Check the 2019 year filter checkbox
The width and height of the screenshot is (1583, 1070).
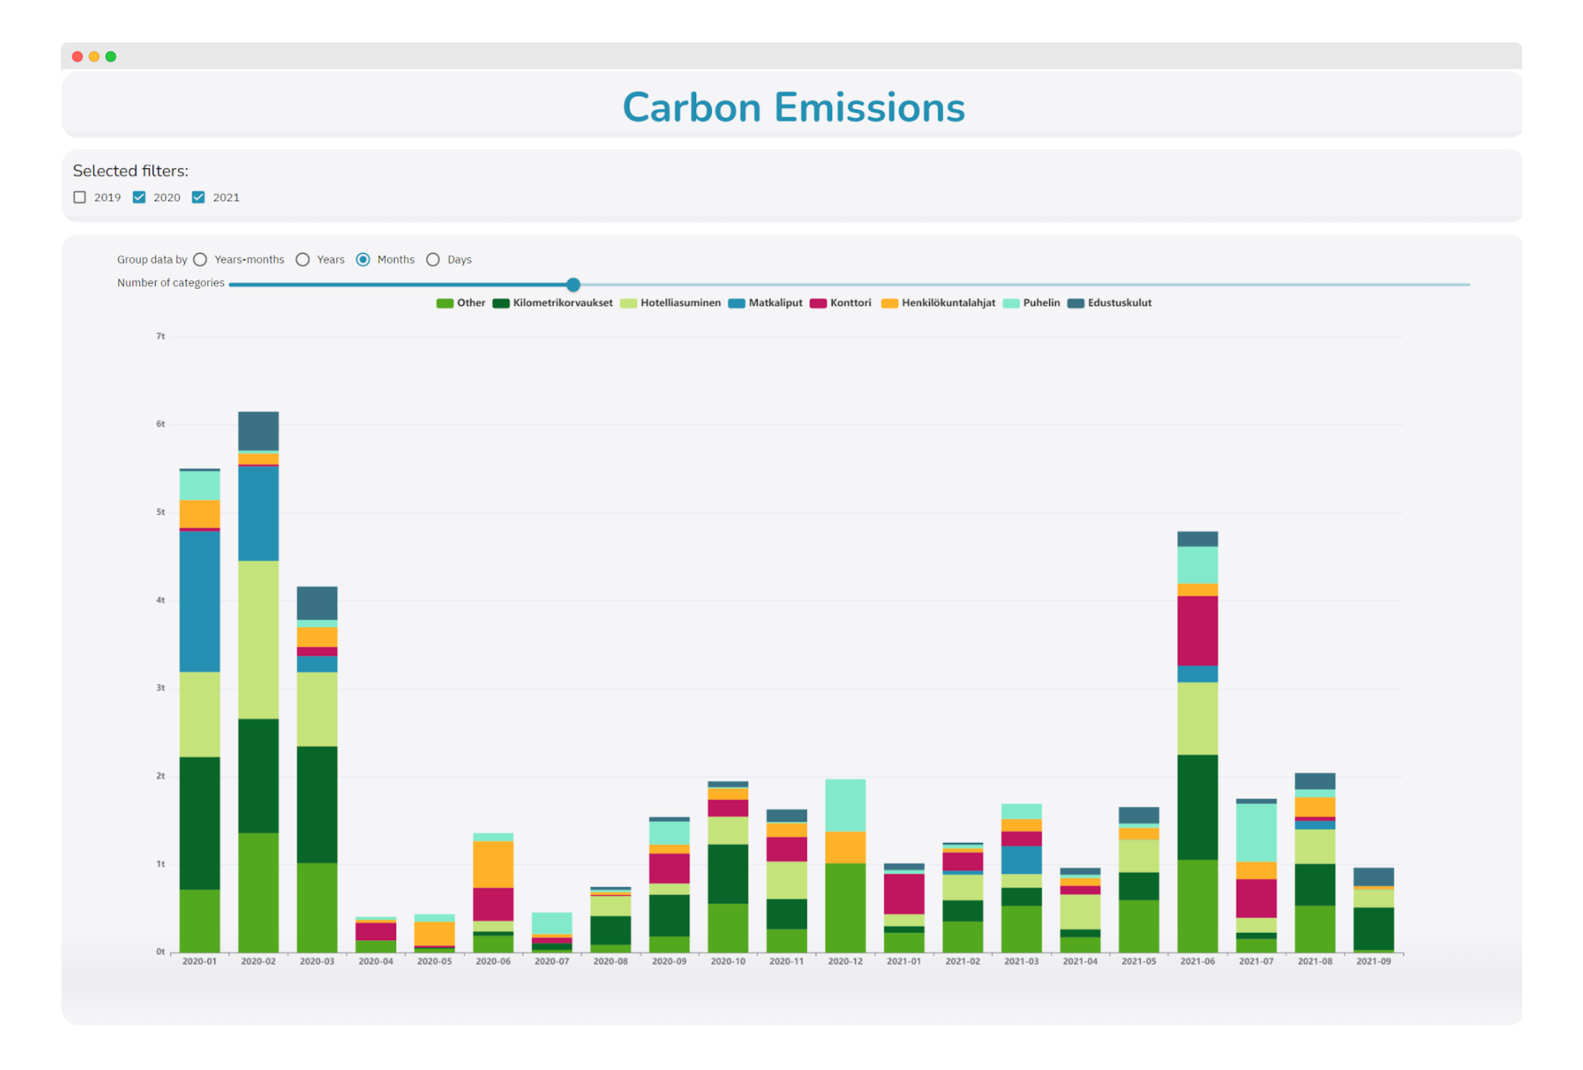tap(80, 197)
